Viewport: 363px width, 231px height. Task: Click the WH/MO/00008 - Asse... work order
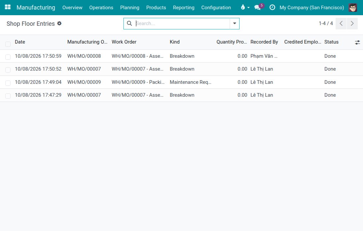(x=138, y=56)
